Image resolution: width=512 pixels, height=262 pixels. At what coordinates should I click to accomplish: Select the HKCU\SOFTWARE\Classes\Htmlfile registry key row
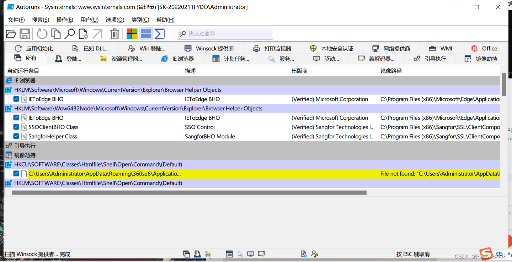click(x=252, y=164)
